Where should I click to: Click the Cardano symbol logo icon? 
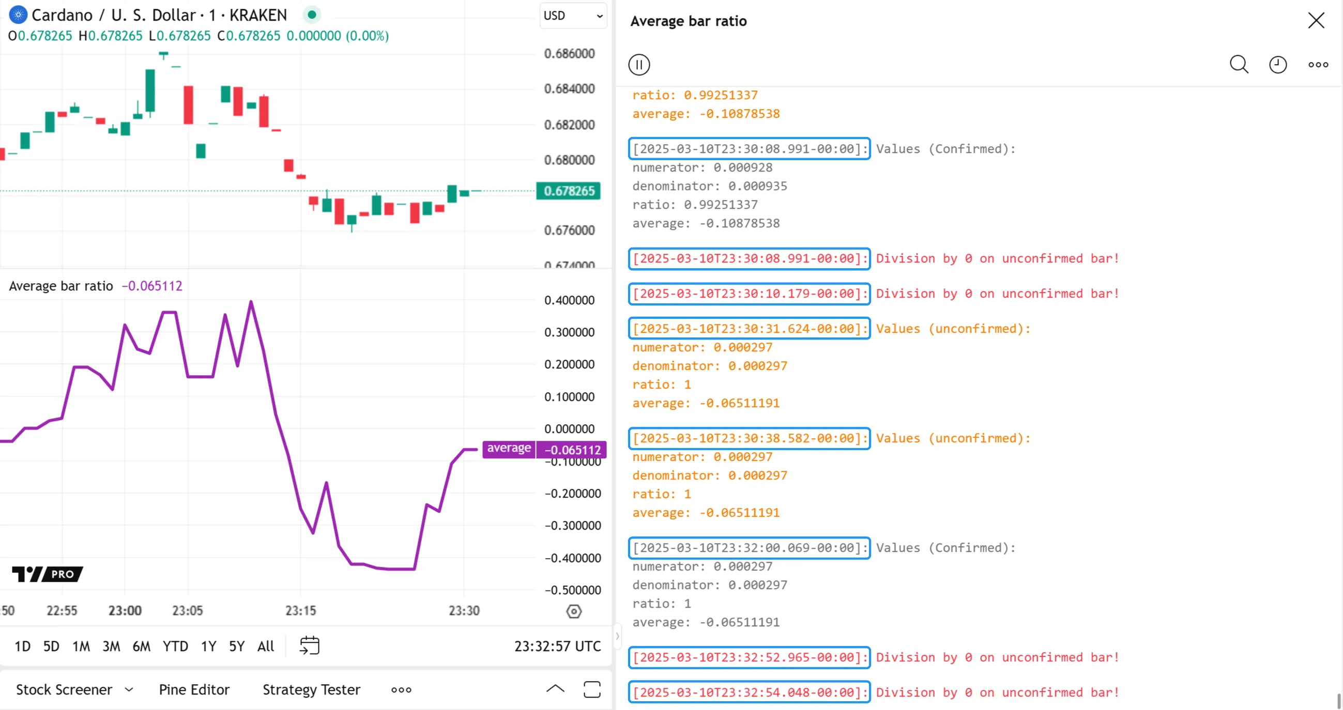click(x=18, y=14)
